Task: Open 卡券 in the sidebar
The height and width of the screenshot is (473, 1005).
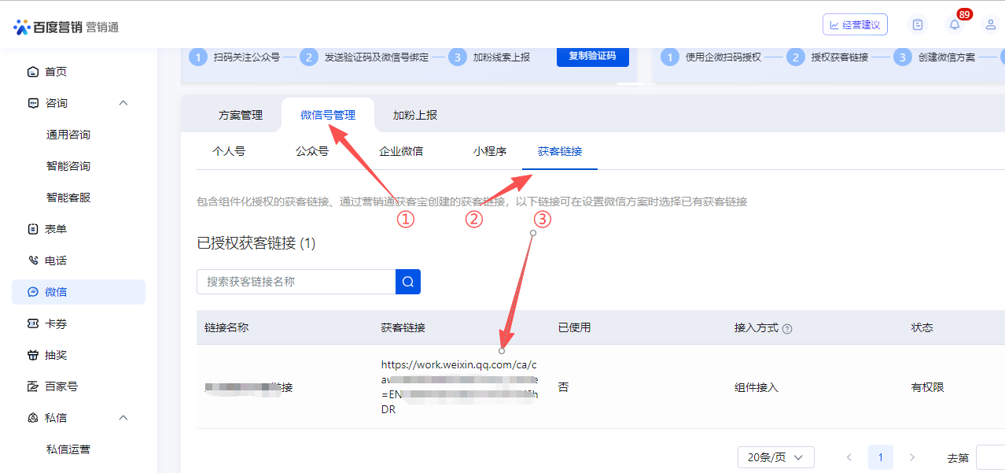Action: tap(55, 323)
